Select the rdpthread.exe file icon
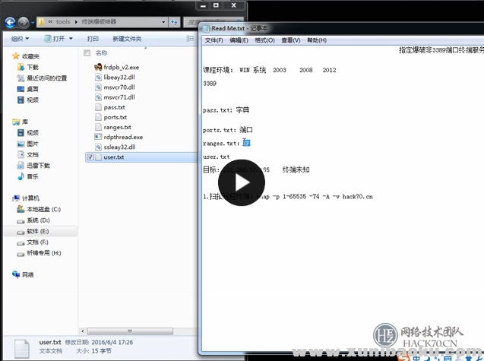484x361 pixels. click(x=98, y=137)
